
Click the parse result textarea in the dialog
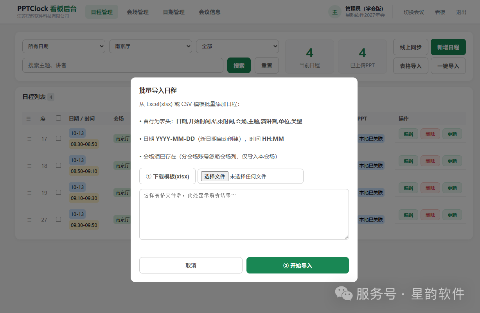point(244,214)
